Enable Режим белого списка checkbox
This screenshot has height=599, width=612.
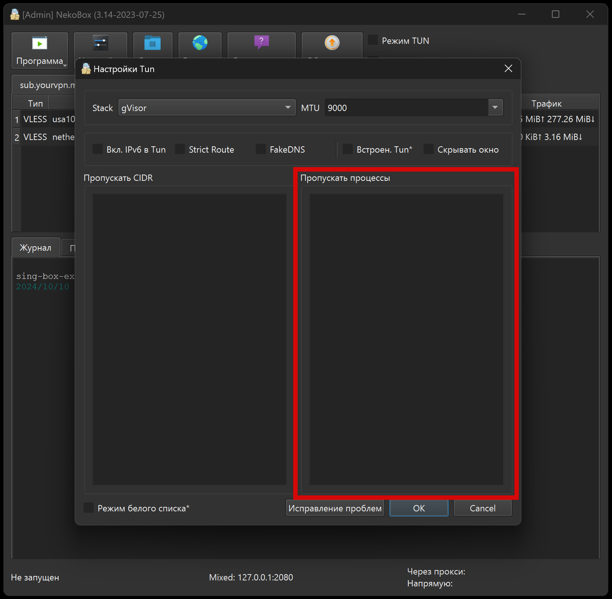point(89,508)
